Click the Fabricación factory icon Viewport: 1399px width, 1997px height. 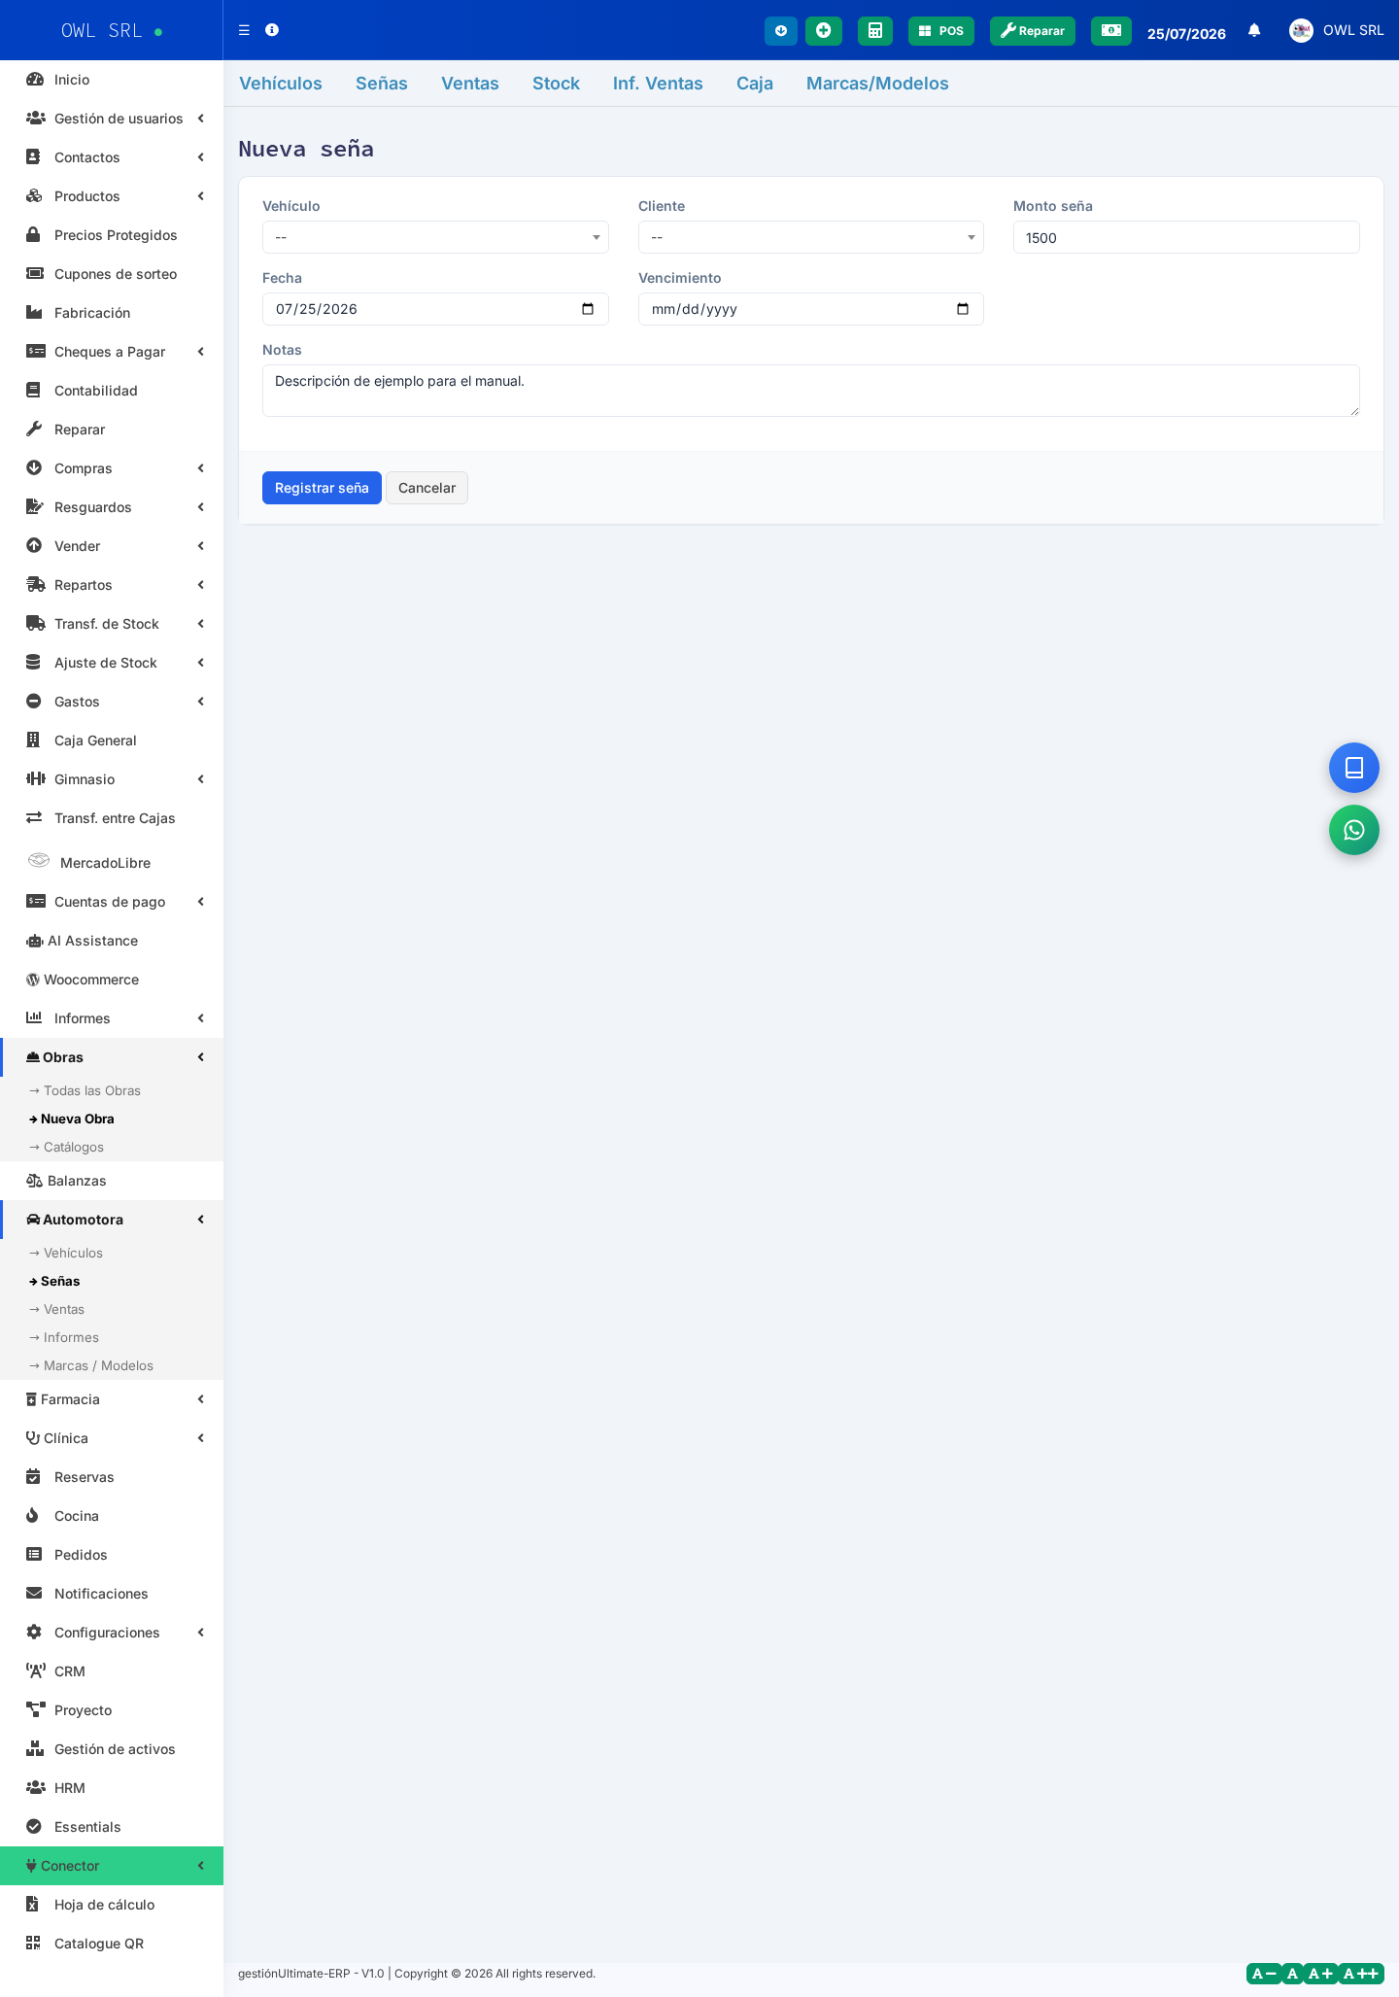click(34, 313)
